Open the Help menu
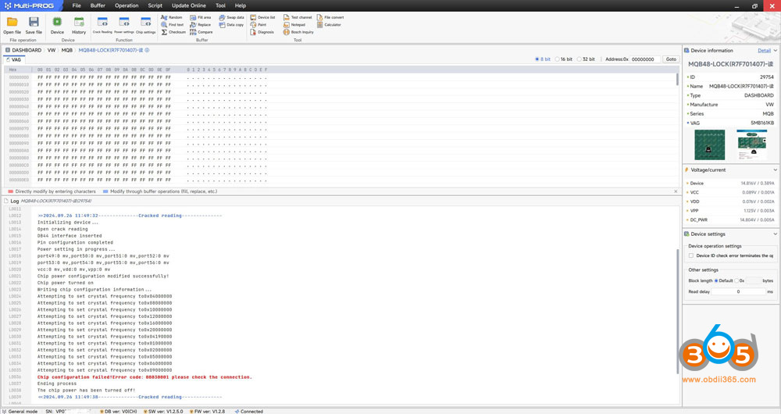 [240, 5]
